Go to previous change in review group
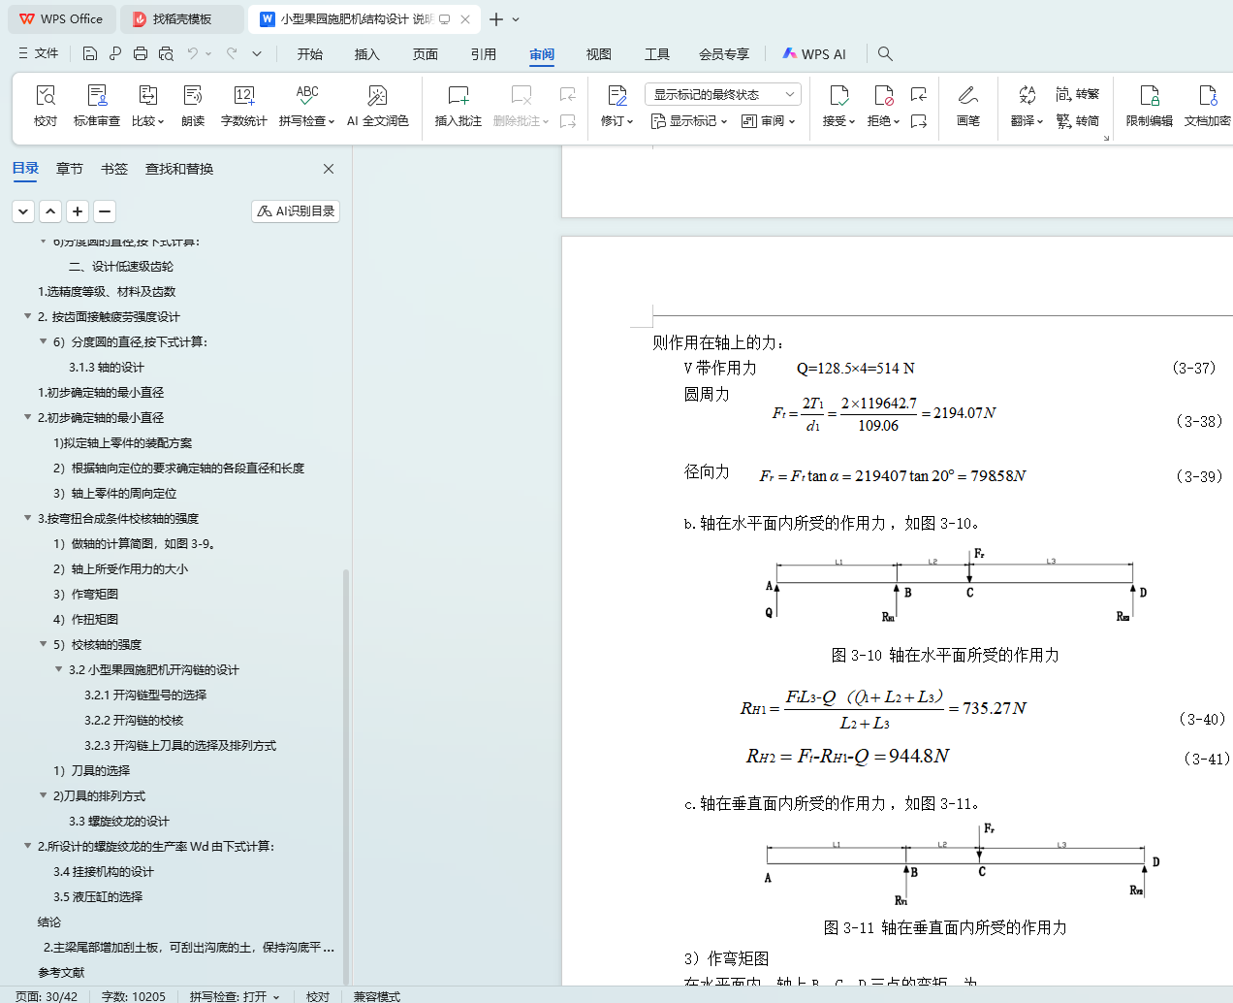Image resolution: width=1233 pixels, height=1003 pixels. tap(919, 94)
